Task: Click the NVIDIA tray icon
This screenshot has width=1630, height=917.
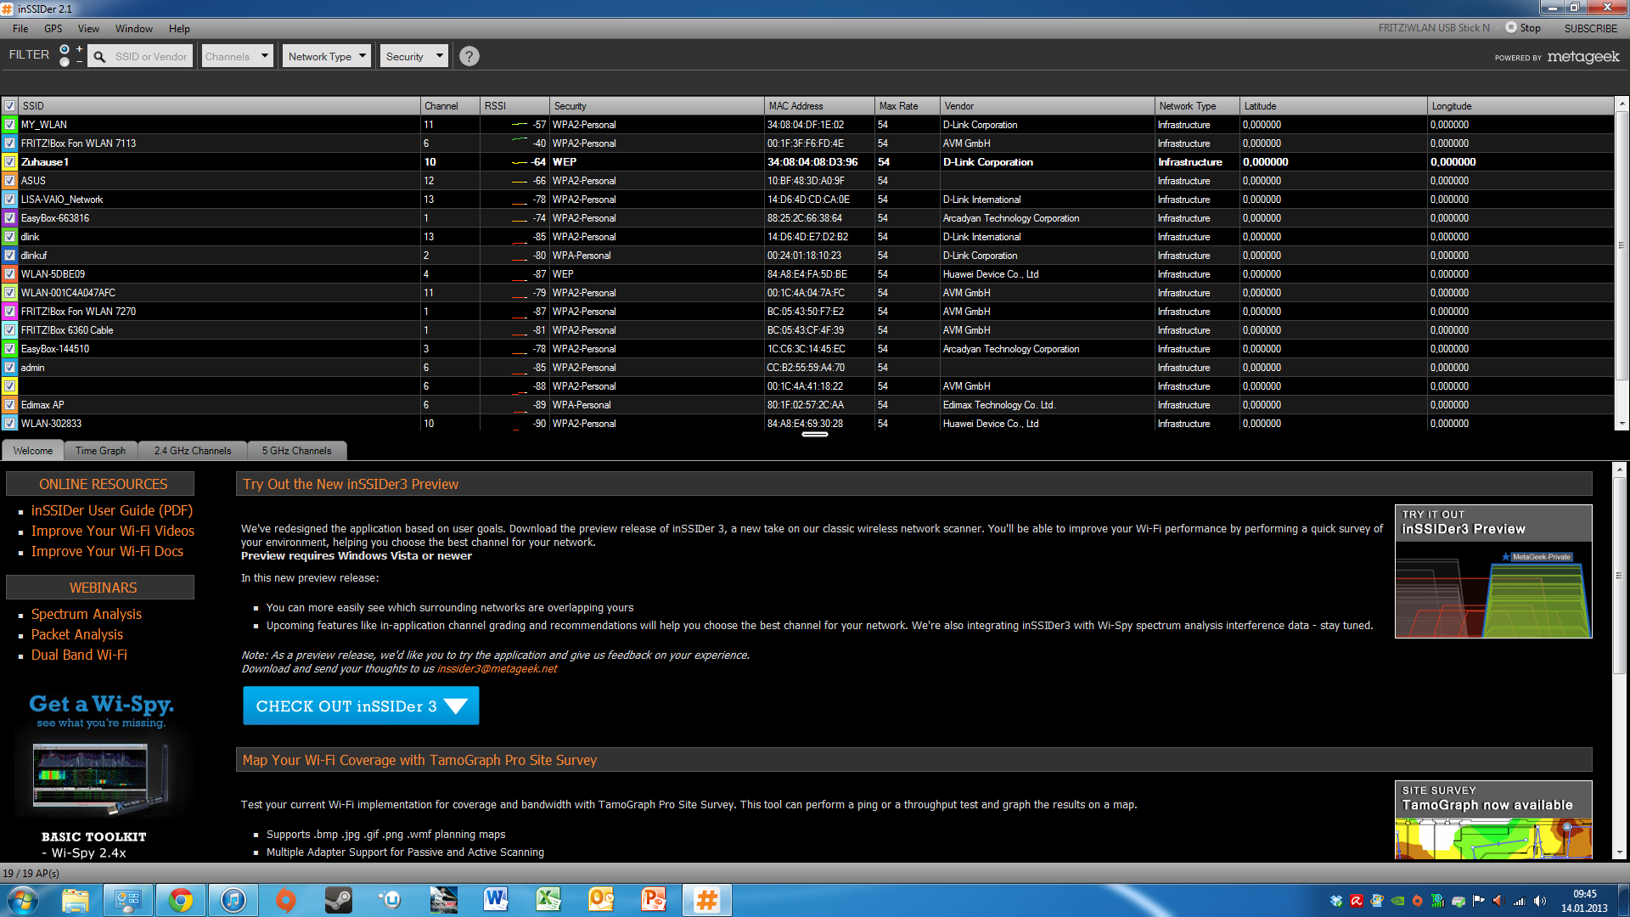Action: pos(1397,901)
